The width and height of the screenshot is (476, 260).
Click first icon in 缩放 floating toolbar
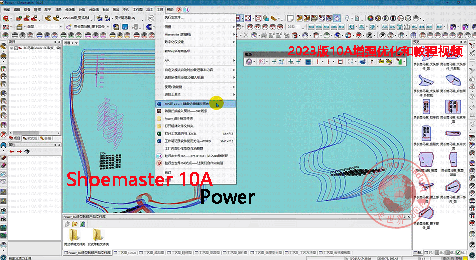pyautogui.click(x=249, y=62)
